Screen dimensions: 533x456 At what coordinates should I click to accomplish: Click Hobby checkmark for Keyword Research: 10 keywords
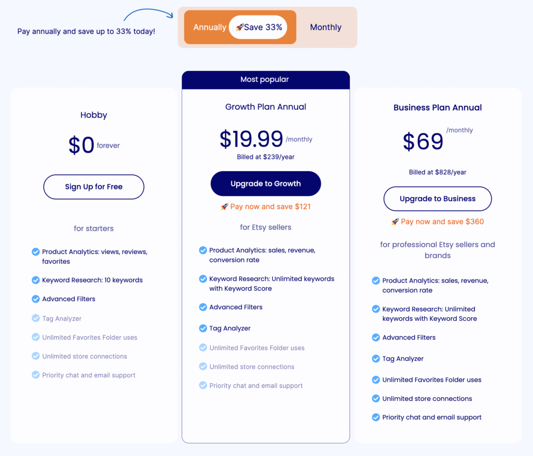coord(36,280)
